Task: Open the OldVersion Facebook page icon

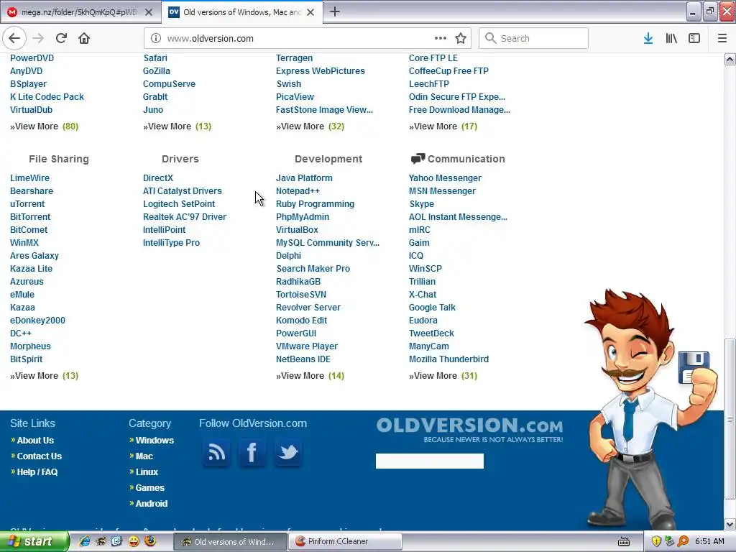Action: tap(252, 453)
